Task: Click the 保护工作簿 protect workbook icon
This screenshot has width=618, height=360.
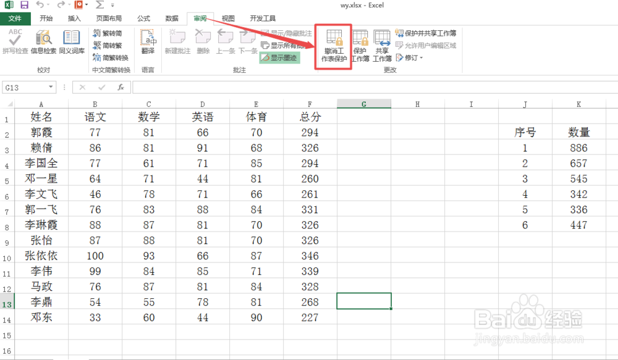Action: (x=360, y=44)
